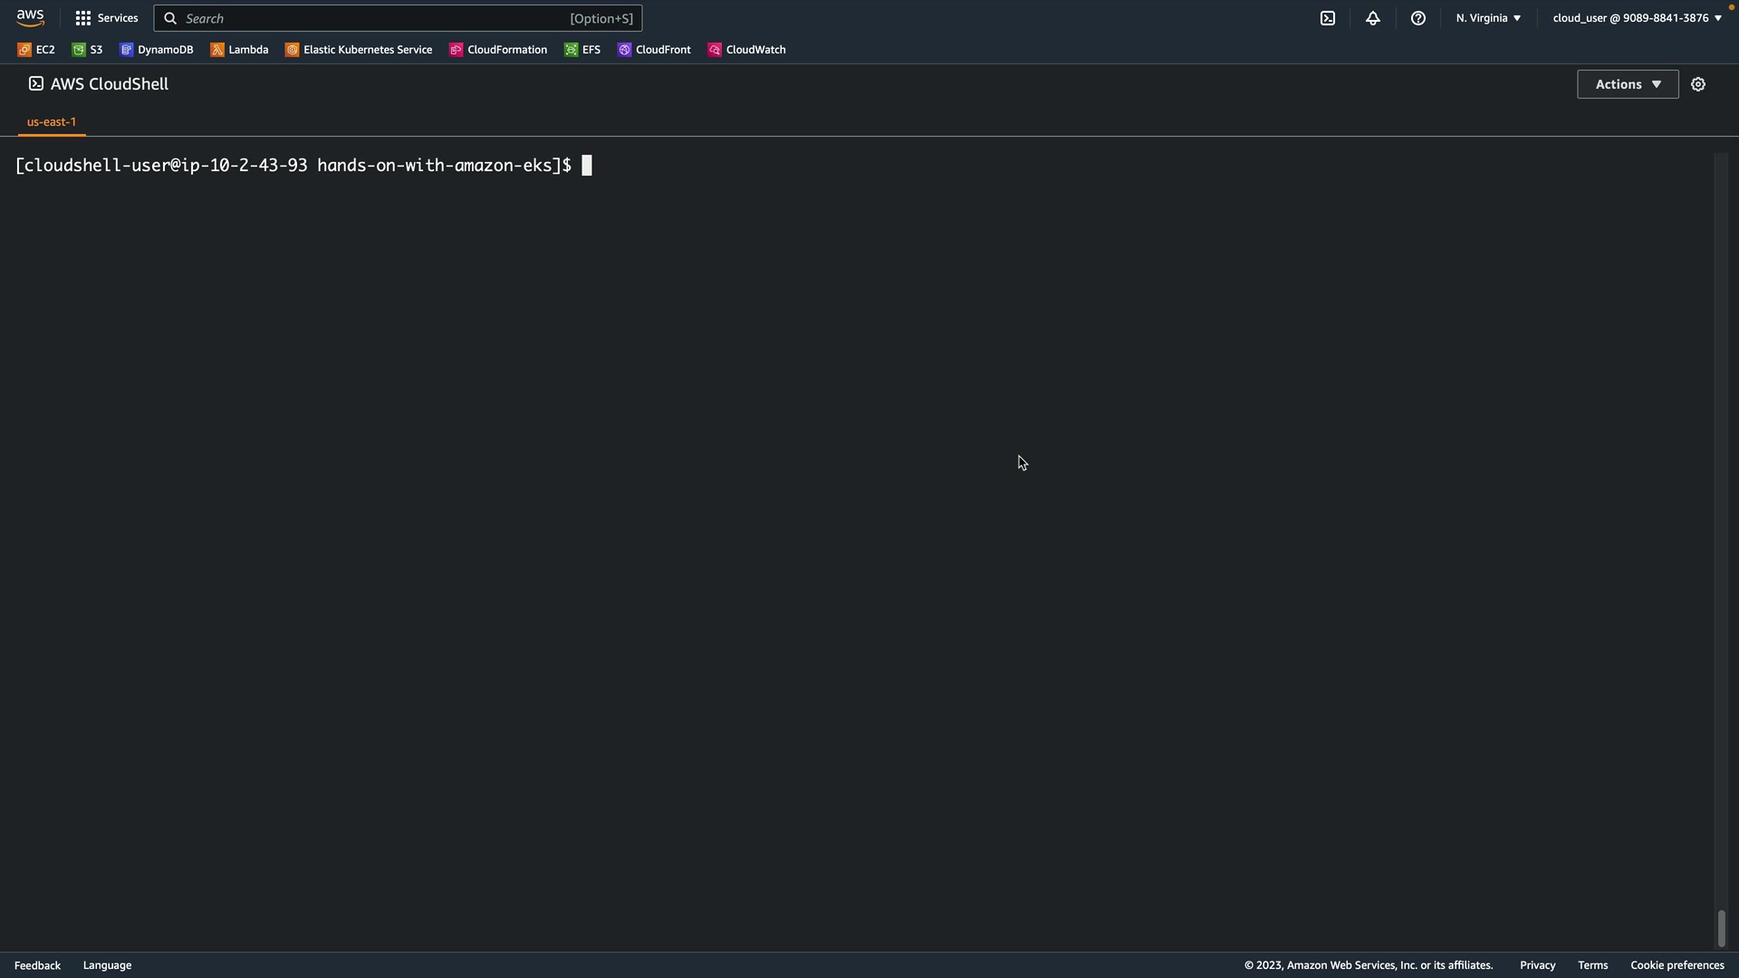Open the EC2 shortcut

[x=36, y=50]
